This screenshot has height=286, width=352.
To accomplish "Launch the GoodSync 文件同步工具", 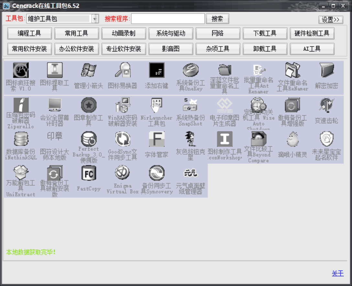I will pos(122,139).
